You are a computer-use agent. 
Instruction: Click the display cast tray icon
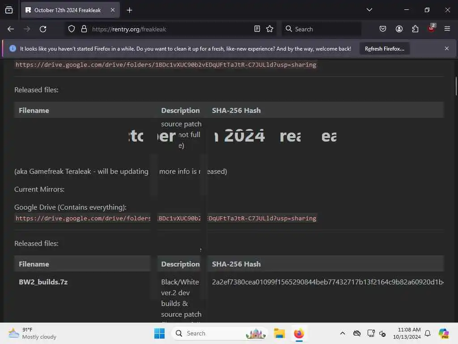371,333
